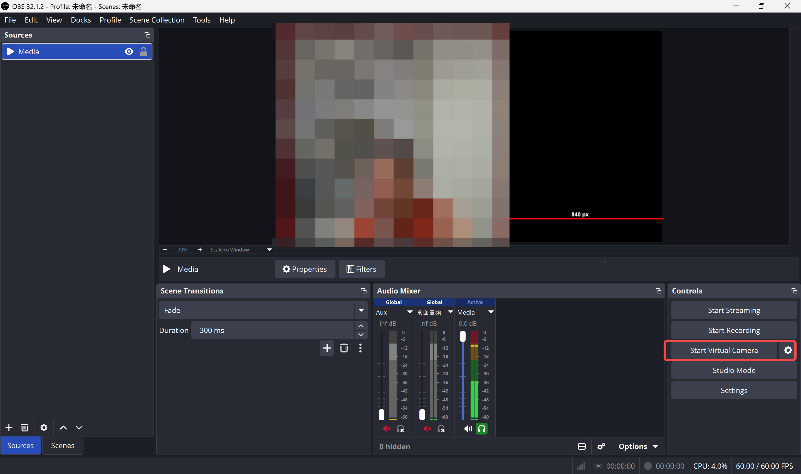Disable monitoring on Media headphone button
The image size is (801, 474).
click(481, 429)
